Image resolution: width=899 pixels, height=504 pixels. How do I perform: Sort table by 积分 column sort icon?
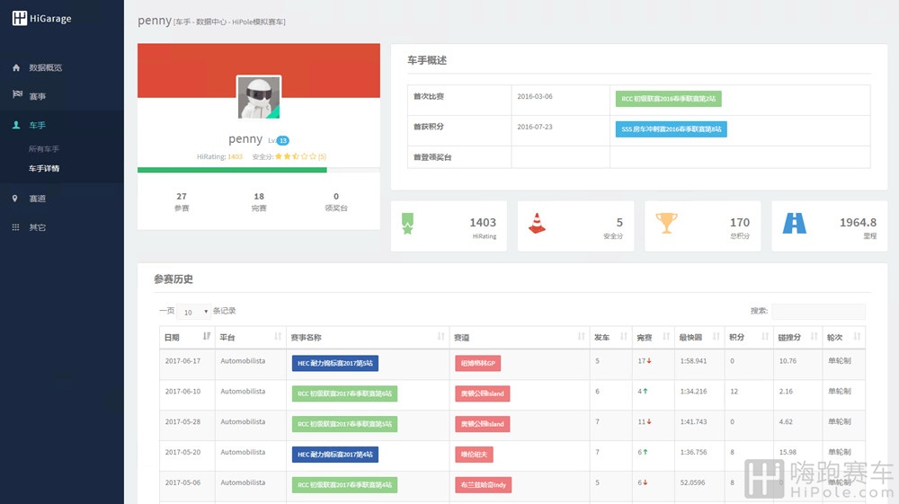[765, 337]
